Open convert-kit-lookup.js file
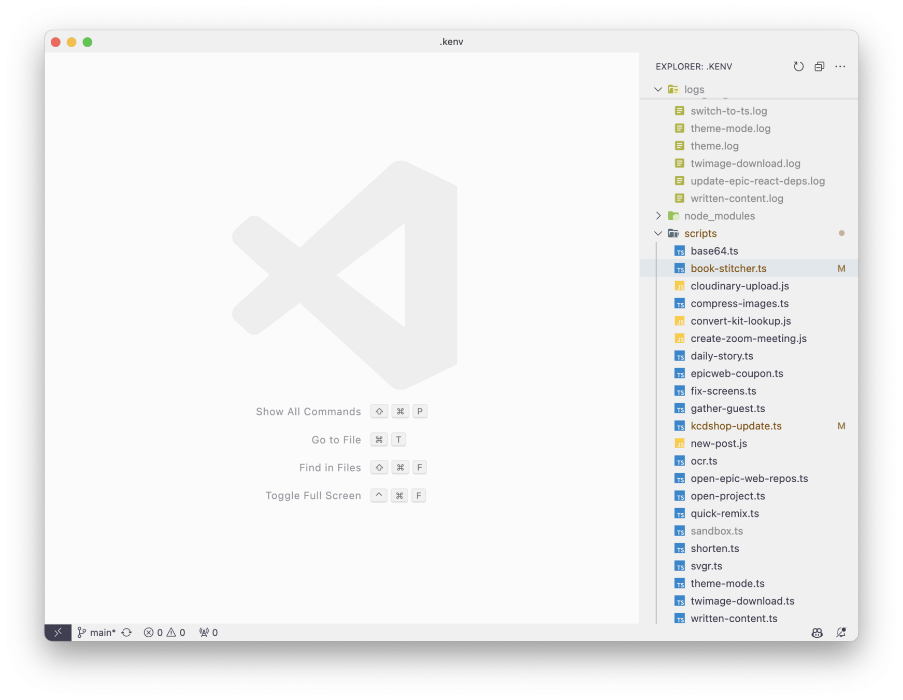Viewport: 903px width, 700px height. pos(749,321)
